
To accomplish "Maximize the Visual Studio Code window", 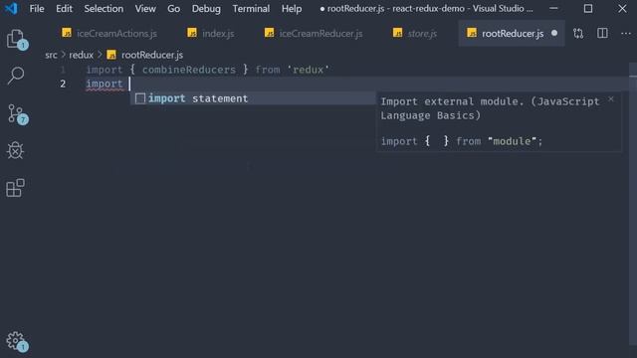I will 588,9.
